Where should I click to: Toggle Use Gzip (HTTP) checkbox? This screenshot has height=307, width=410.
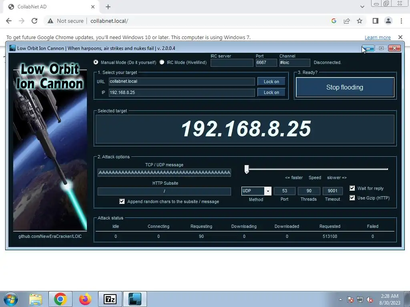(352, 198)
